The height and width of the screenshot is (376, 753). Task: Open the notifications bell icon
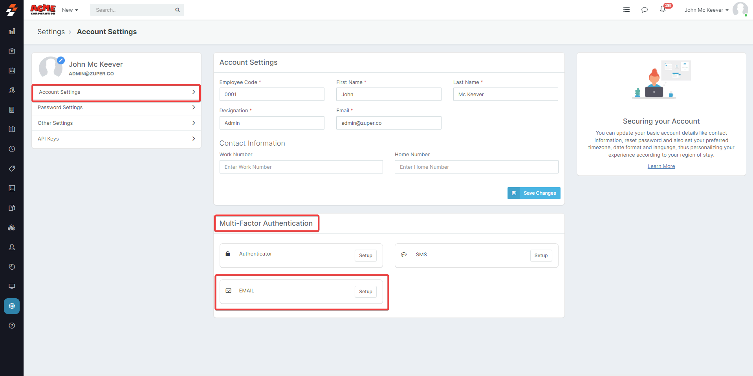(663, 9)
